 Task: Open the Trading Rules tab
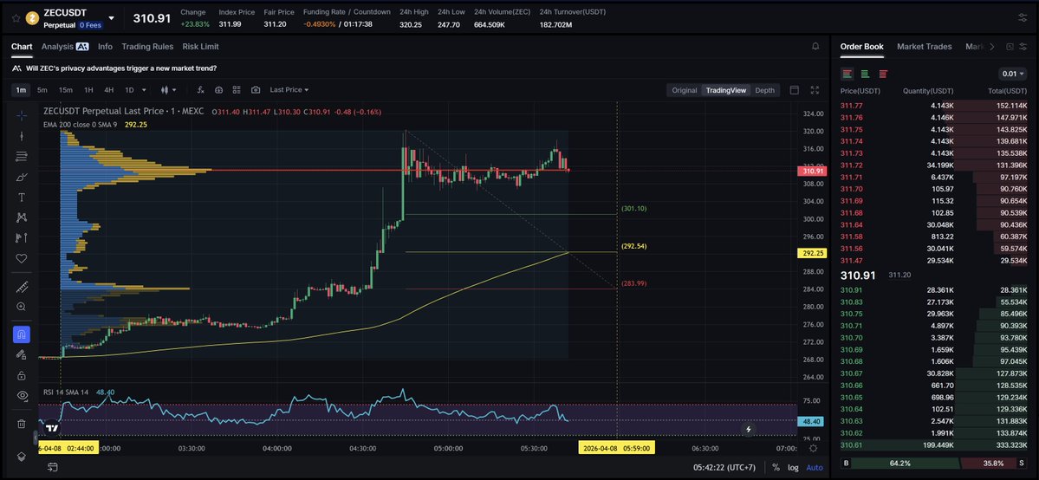point(147,47)
